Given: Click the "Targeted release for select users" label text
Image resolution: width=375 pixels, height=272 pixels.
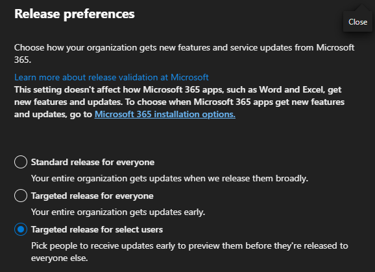Looking at the screenshot, I should tap(97, 229).
